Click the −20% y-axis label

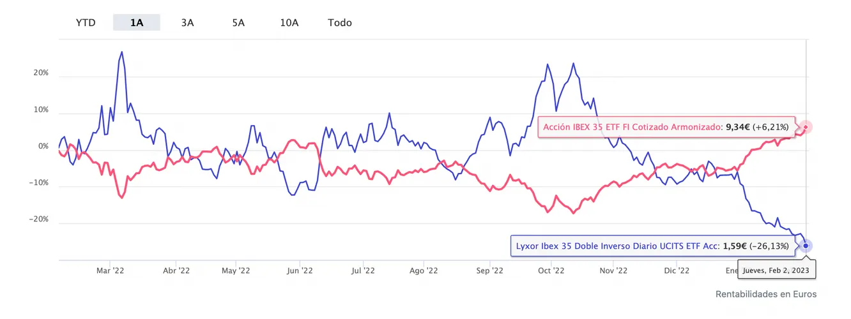pos(40,219)
